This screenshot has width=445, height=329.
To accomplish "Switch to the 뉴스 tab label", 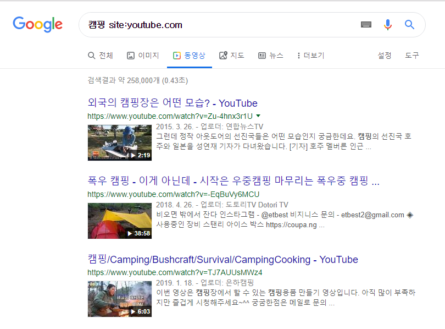I will click(276, 56).
